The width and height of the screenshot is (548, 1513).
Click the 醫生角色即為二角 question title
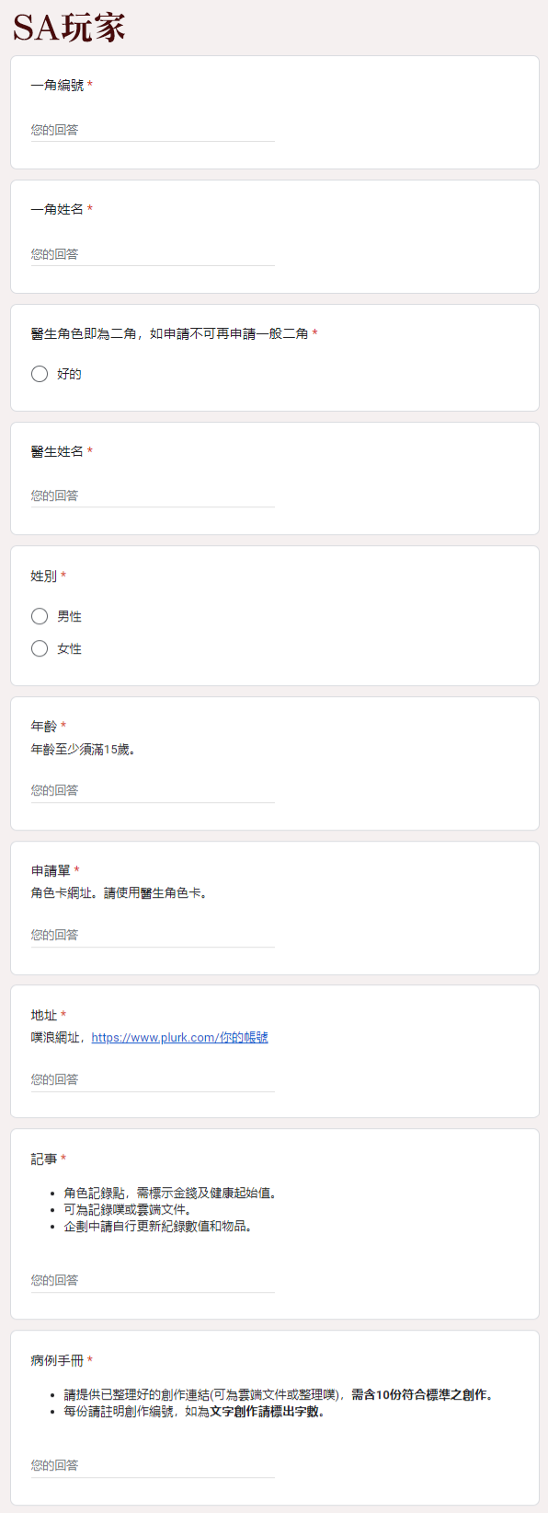170,333
